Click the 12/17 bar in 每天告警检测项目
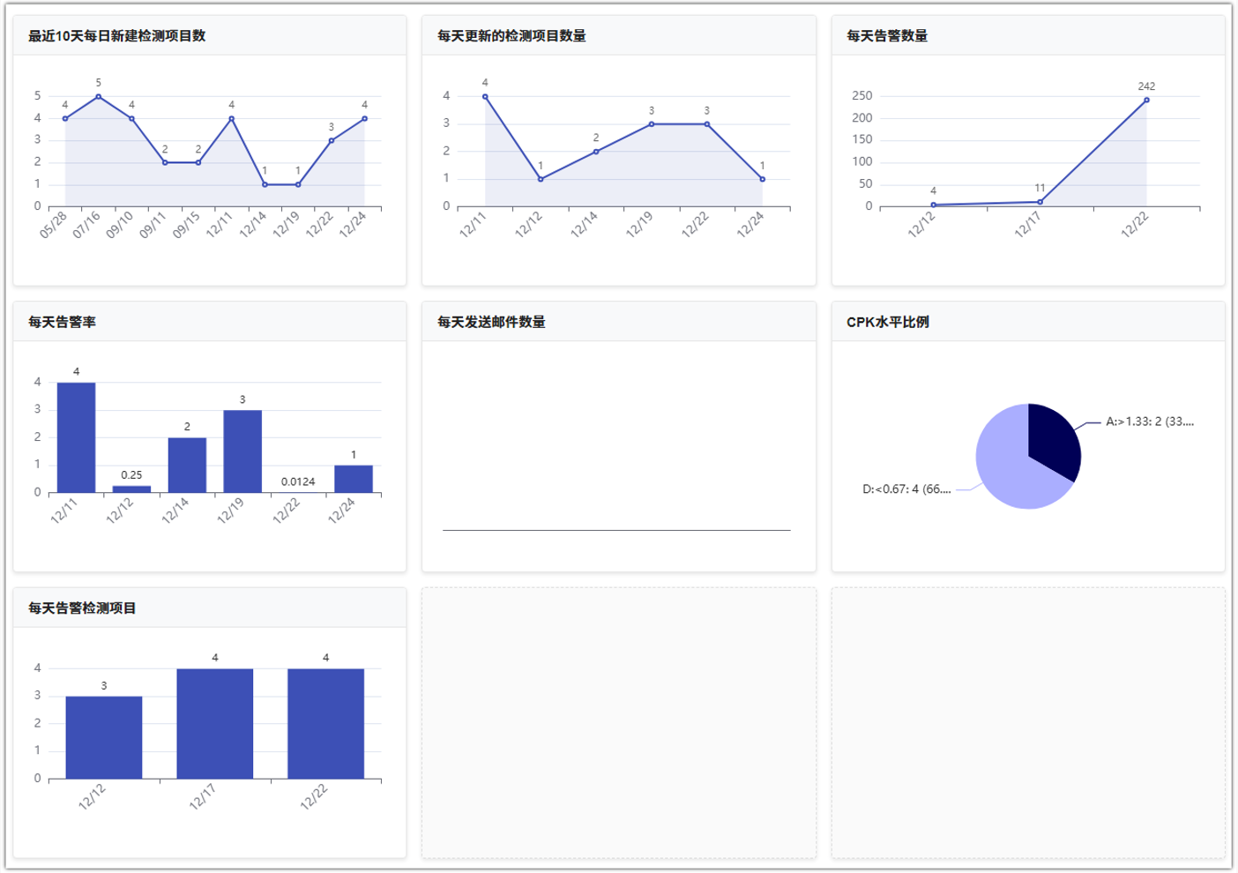 coord(214,723)
